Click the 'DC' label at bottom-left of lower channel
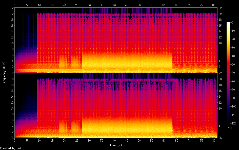 [x=12, y=138]
